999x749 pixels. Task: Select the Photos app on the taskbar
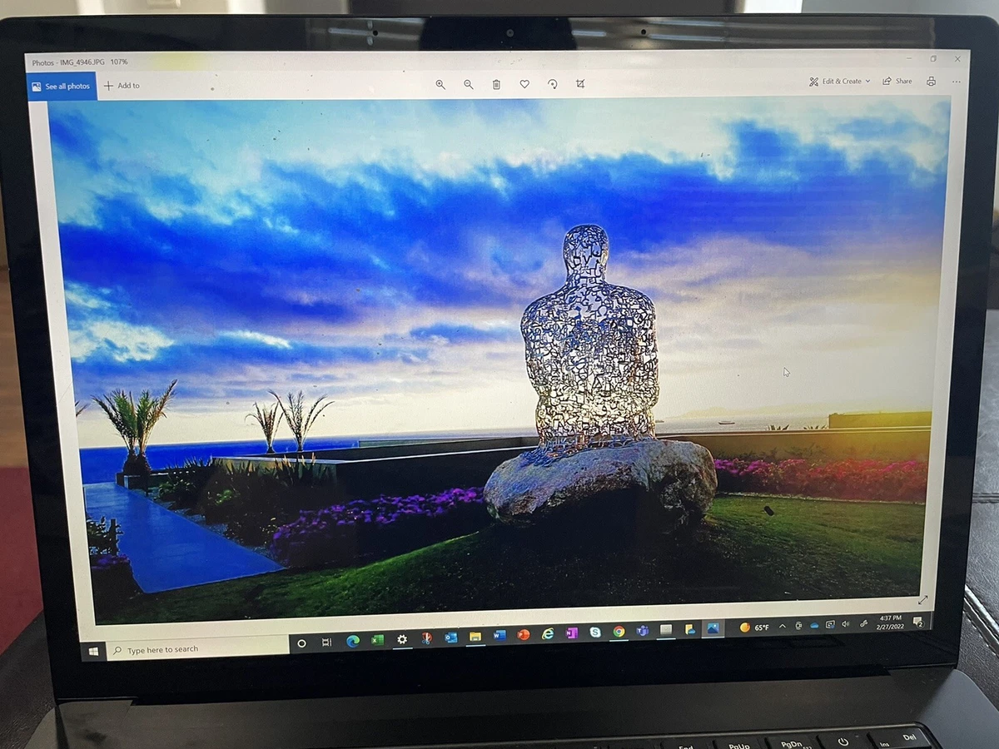click(713, 628)
